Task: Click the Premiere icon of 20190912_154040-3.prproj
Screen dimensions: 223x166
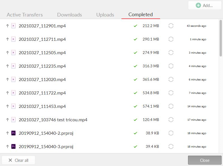Action: (x=13, y=147)
